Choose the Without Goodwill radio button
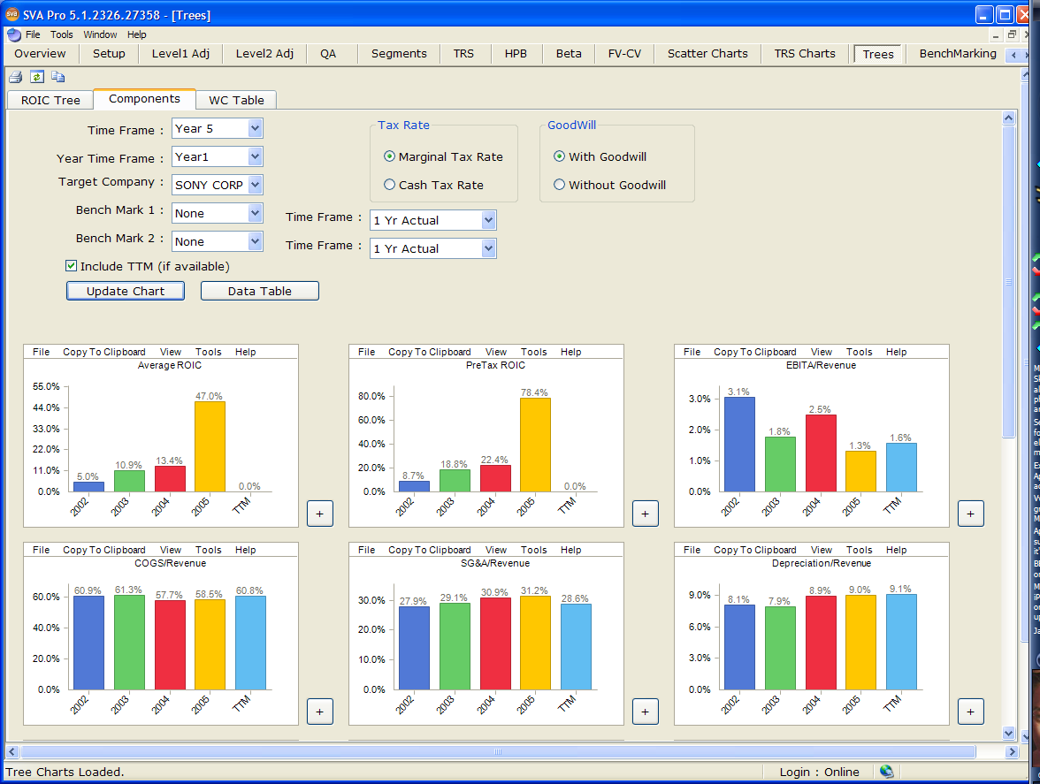1040x784 pixels. pyautogui.click(x=559, y=185)
